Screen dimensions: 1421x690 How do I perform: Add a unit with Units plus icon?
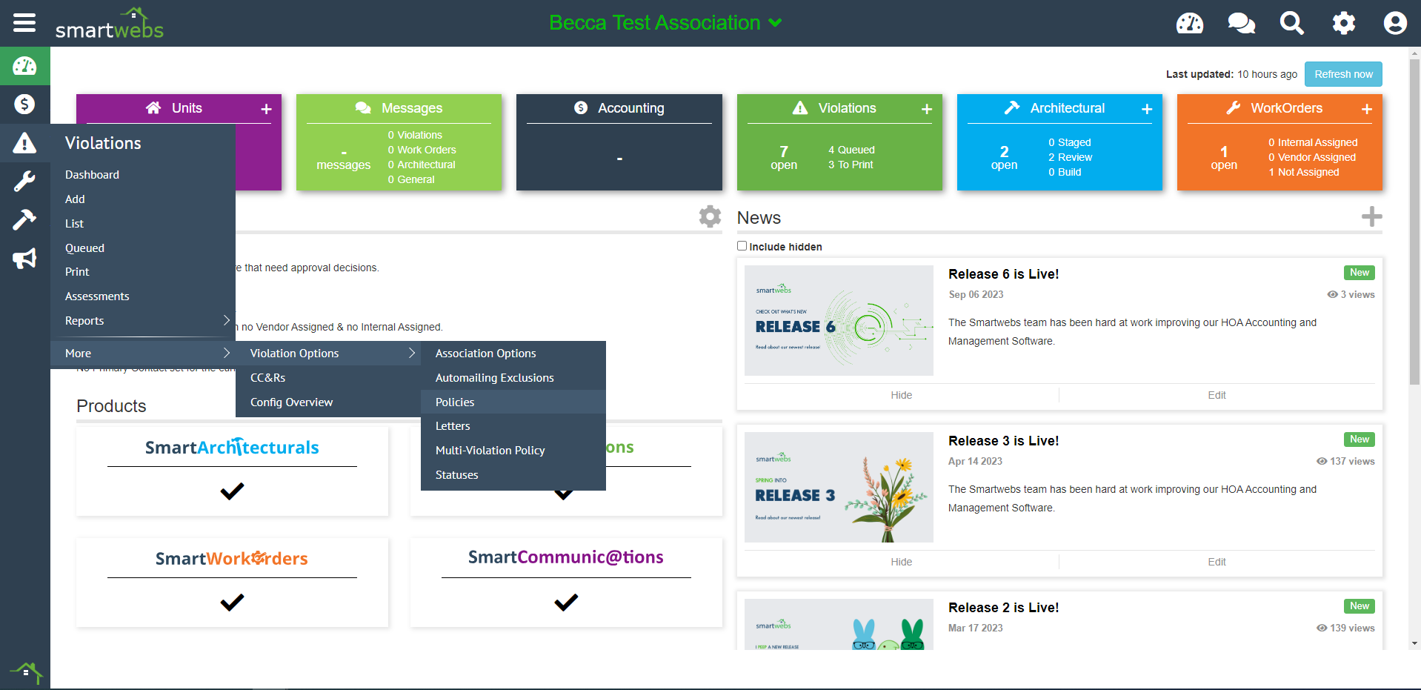click(266, 109)
